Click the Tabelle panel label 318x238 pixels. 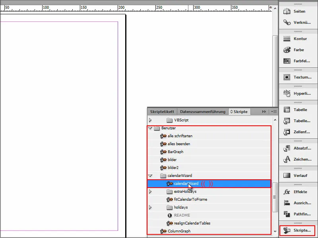pyautogui.click(x=300, y=110)
